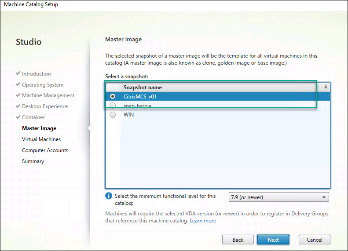Navigate to the Container step
Image resolution: width=348 pixels, height=251 pixels.
33,117
